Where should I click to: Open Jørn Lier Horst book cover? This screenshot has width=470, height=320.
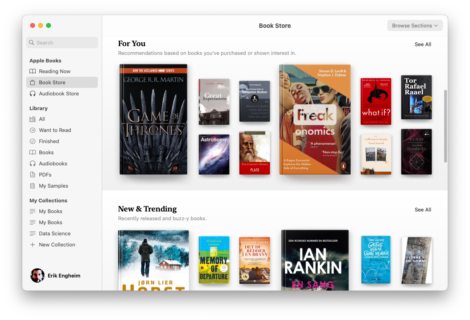[x=153, y=260]
